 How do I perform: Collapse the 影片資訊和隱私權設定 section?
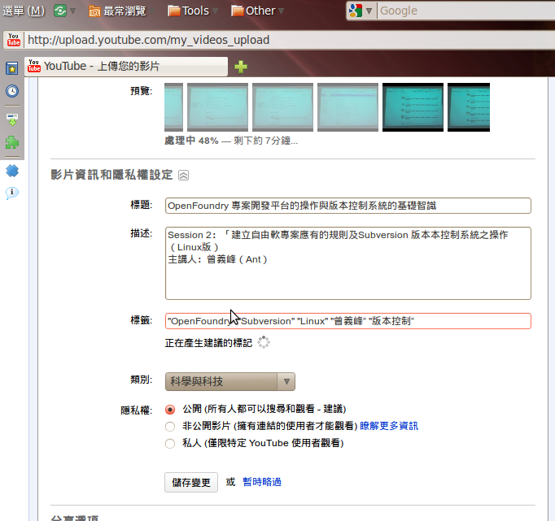pos(183,176)
